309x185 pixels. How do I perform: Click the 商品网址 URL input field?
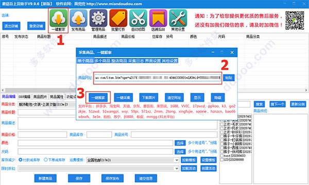[x=158, y=78]
